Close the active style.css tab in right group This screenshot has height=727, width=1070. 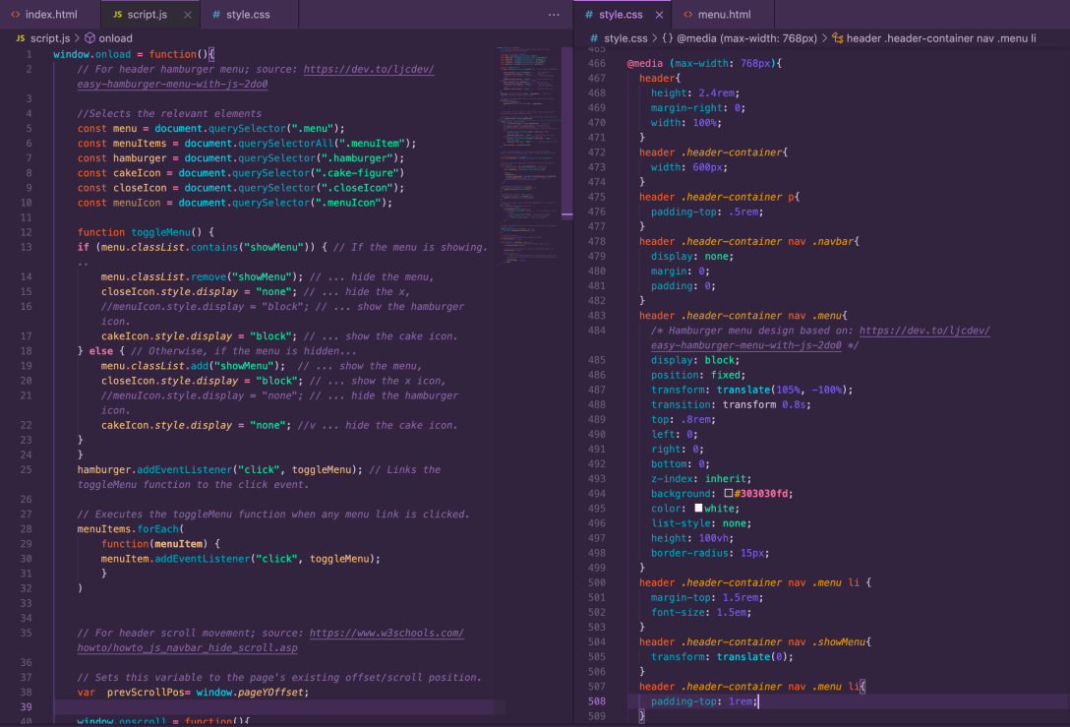click(659, 15)
